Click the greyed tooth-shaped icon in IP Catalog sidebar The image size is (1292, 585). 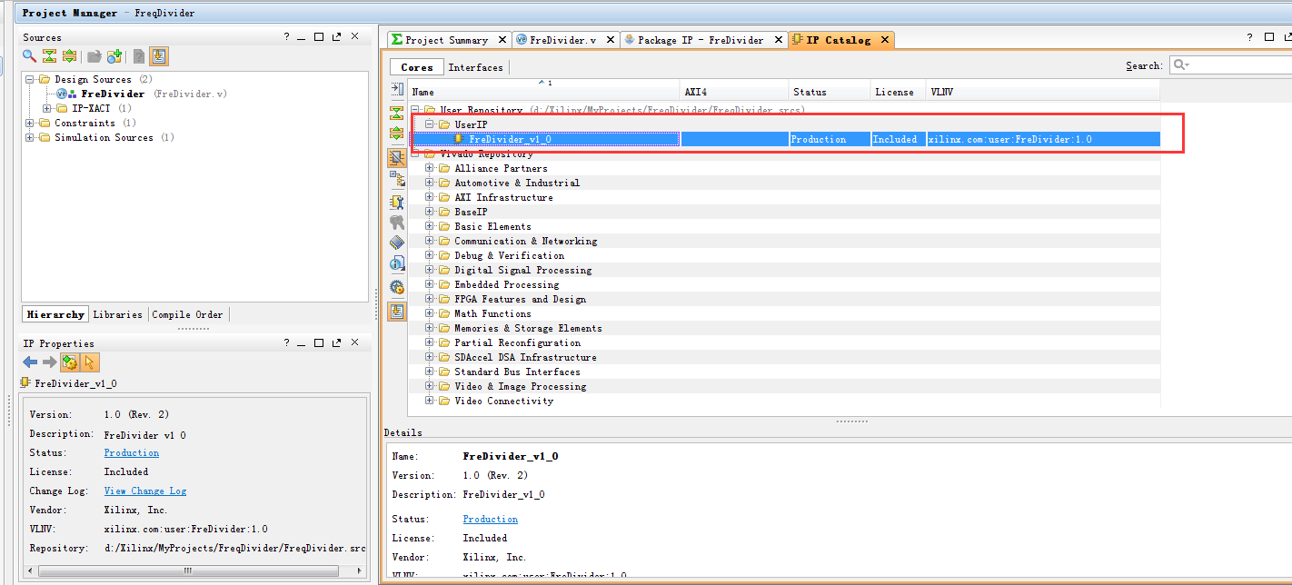pos(397,222)
